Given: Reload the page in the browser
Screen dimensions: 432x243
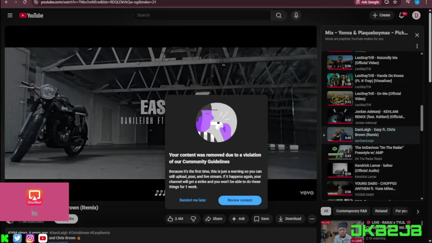Looking at the screenshot, I should pyautogui.click(x=25, y=2).
